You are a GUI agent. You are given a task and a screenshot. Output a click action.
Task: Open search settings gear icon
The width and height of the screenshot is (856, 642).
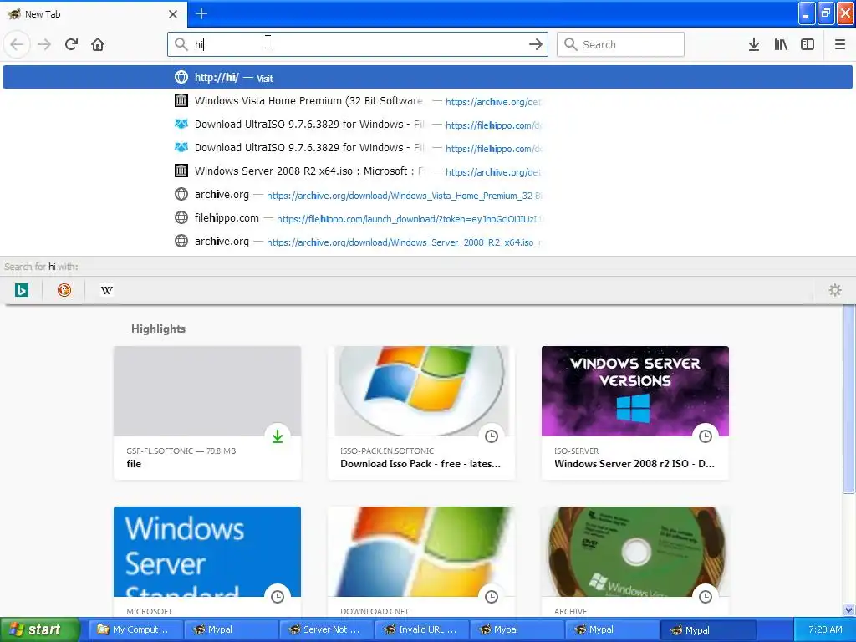click(835, 290)
